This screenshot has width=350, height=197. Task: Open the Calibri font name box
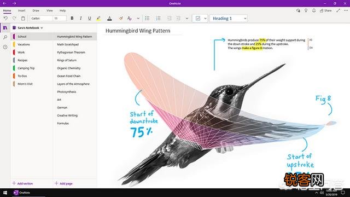click(x=42, y=18)
